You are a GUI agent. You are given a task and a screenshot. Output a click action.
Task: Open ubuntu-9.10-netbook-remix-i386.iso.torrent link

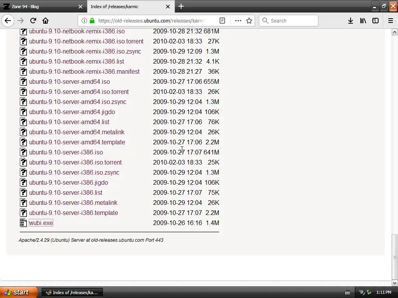[86, 41]
